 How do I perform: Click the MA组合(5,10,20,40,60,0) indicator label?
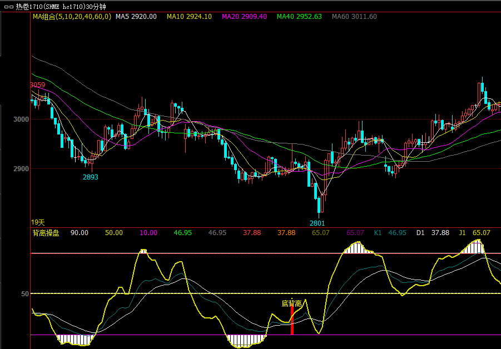click(72, 17)
